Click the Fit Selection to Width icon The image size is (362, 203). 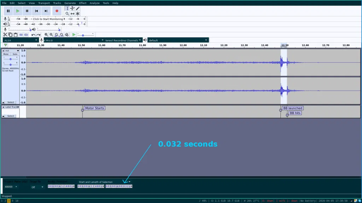coord(56,35)
